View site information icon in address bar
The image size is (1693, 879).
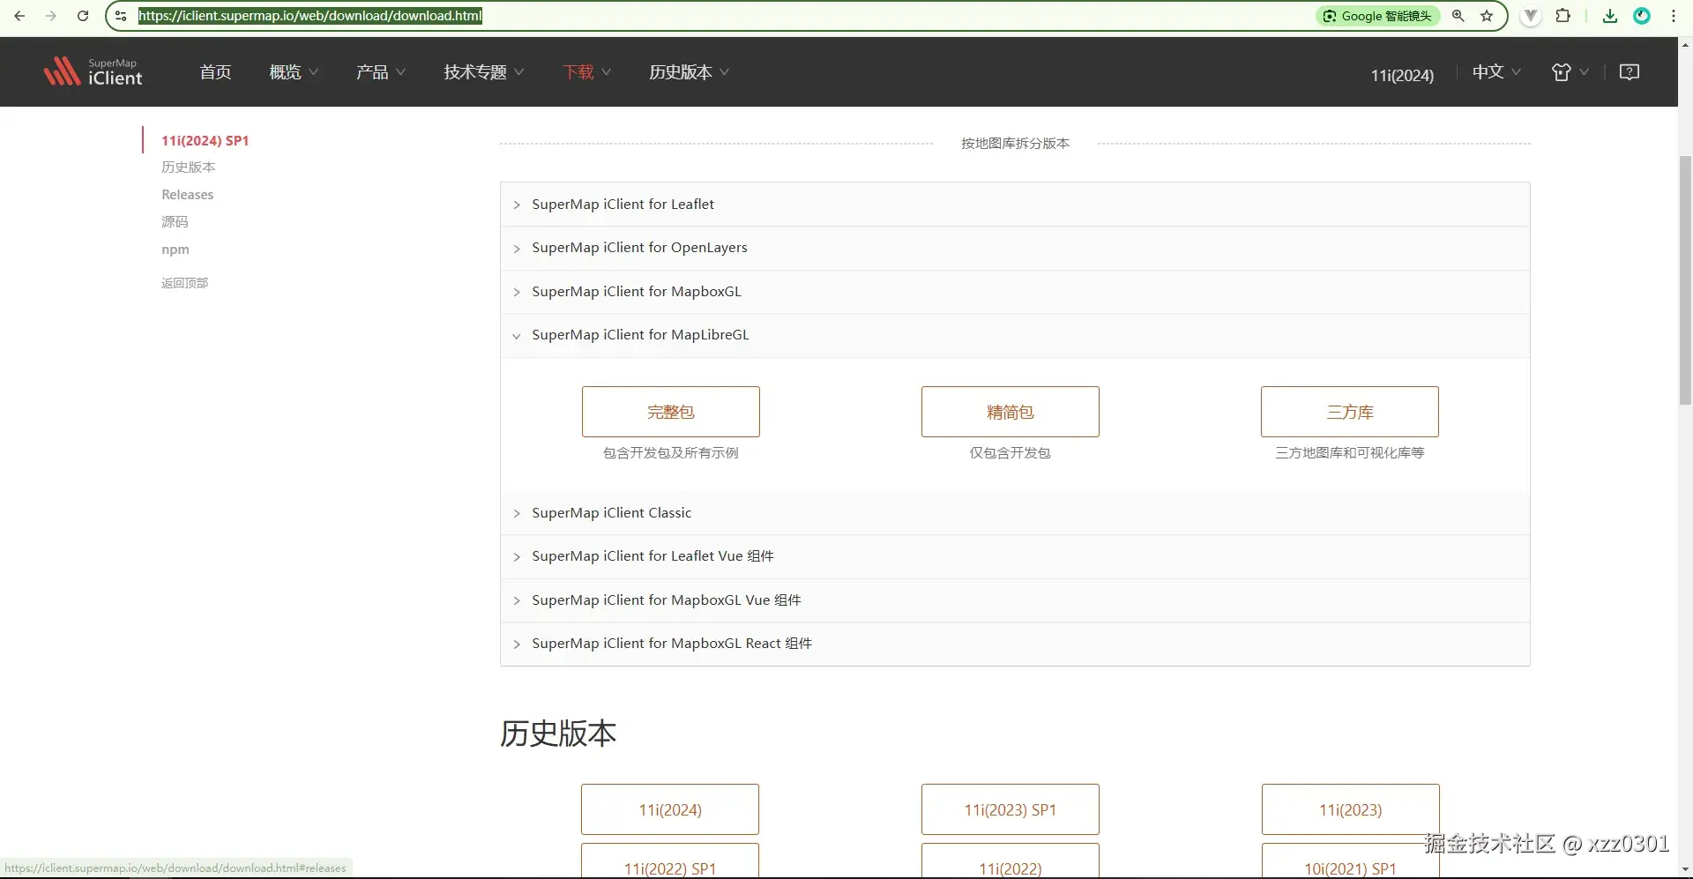click(121, 16)
